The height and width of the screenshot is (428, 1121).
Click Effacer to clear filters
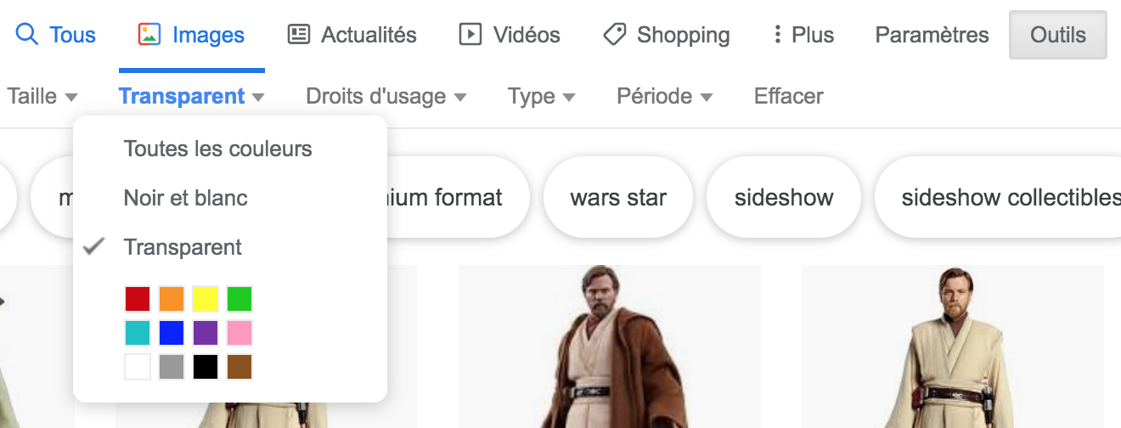pyautogui.click(x=788, y=96)
